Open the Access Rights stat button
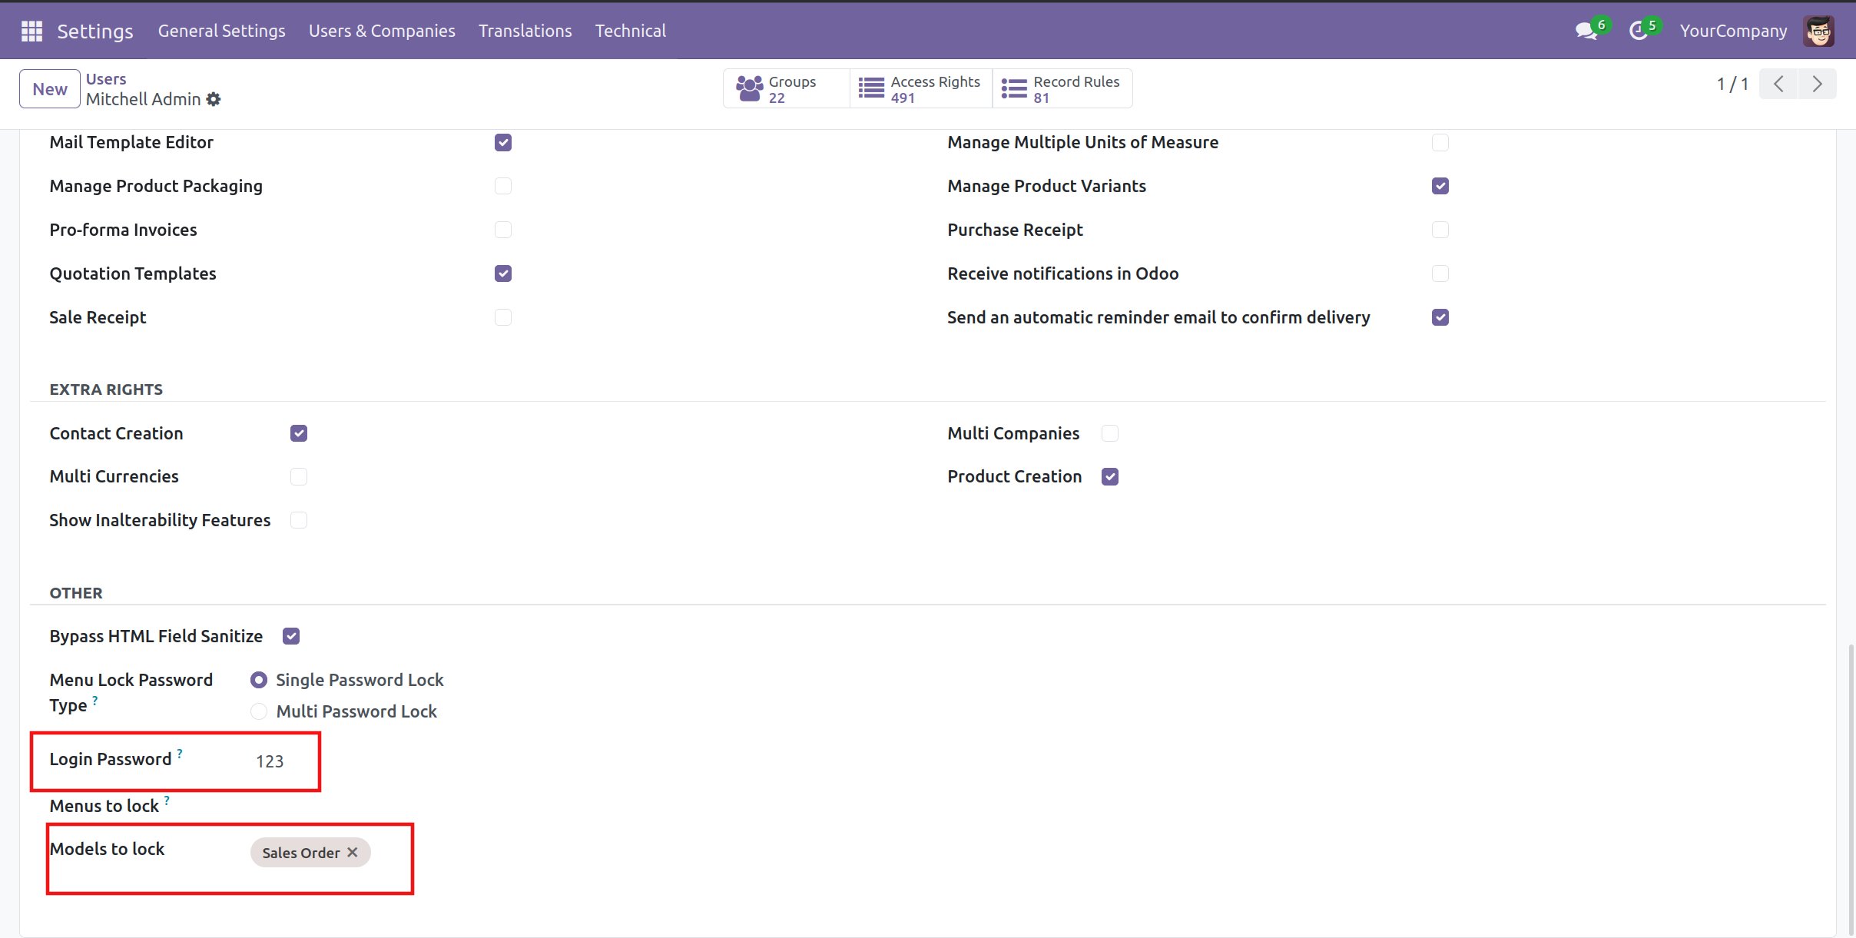 920,89
